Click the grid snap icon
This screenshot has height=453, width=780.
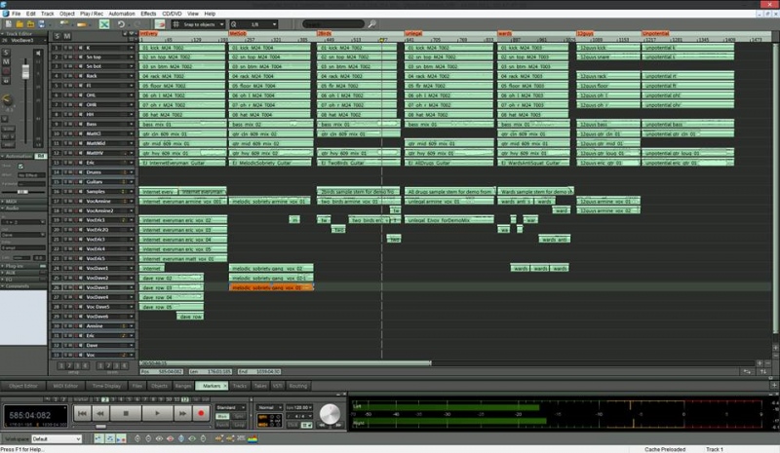(175, 24)
